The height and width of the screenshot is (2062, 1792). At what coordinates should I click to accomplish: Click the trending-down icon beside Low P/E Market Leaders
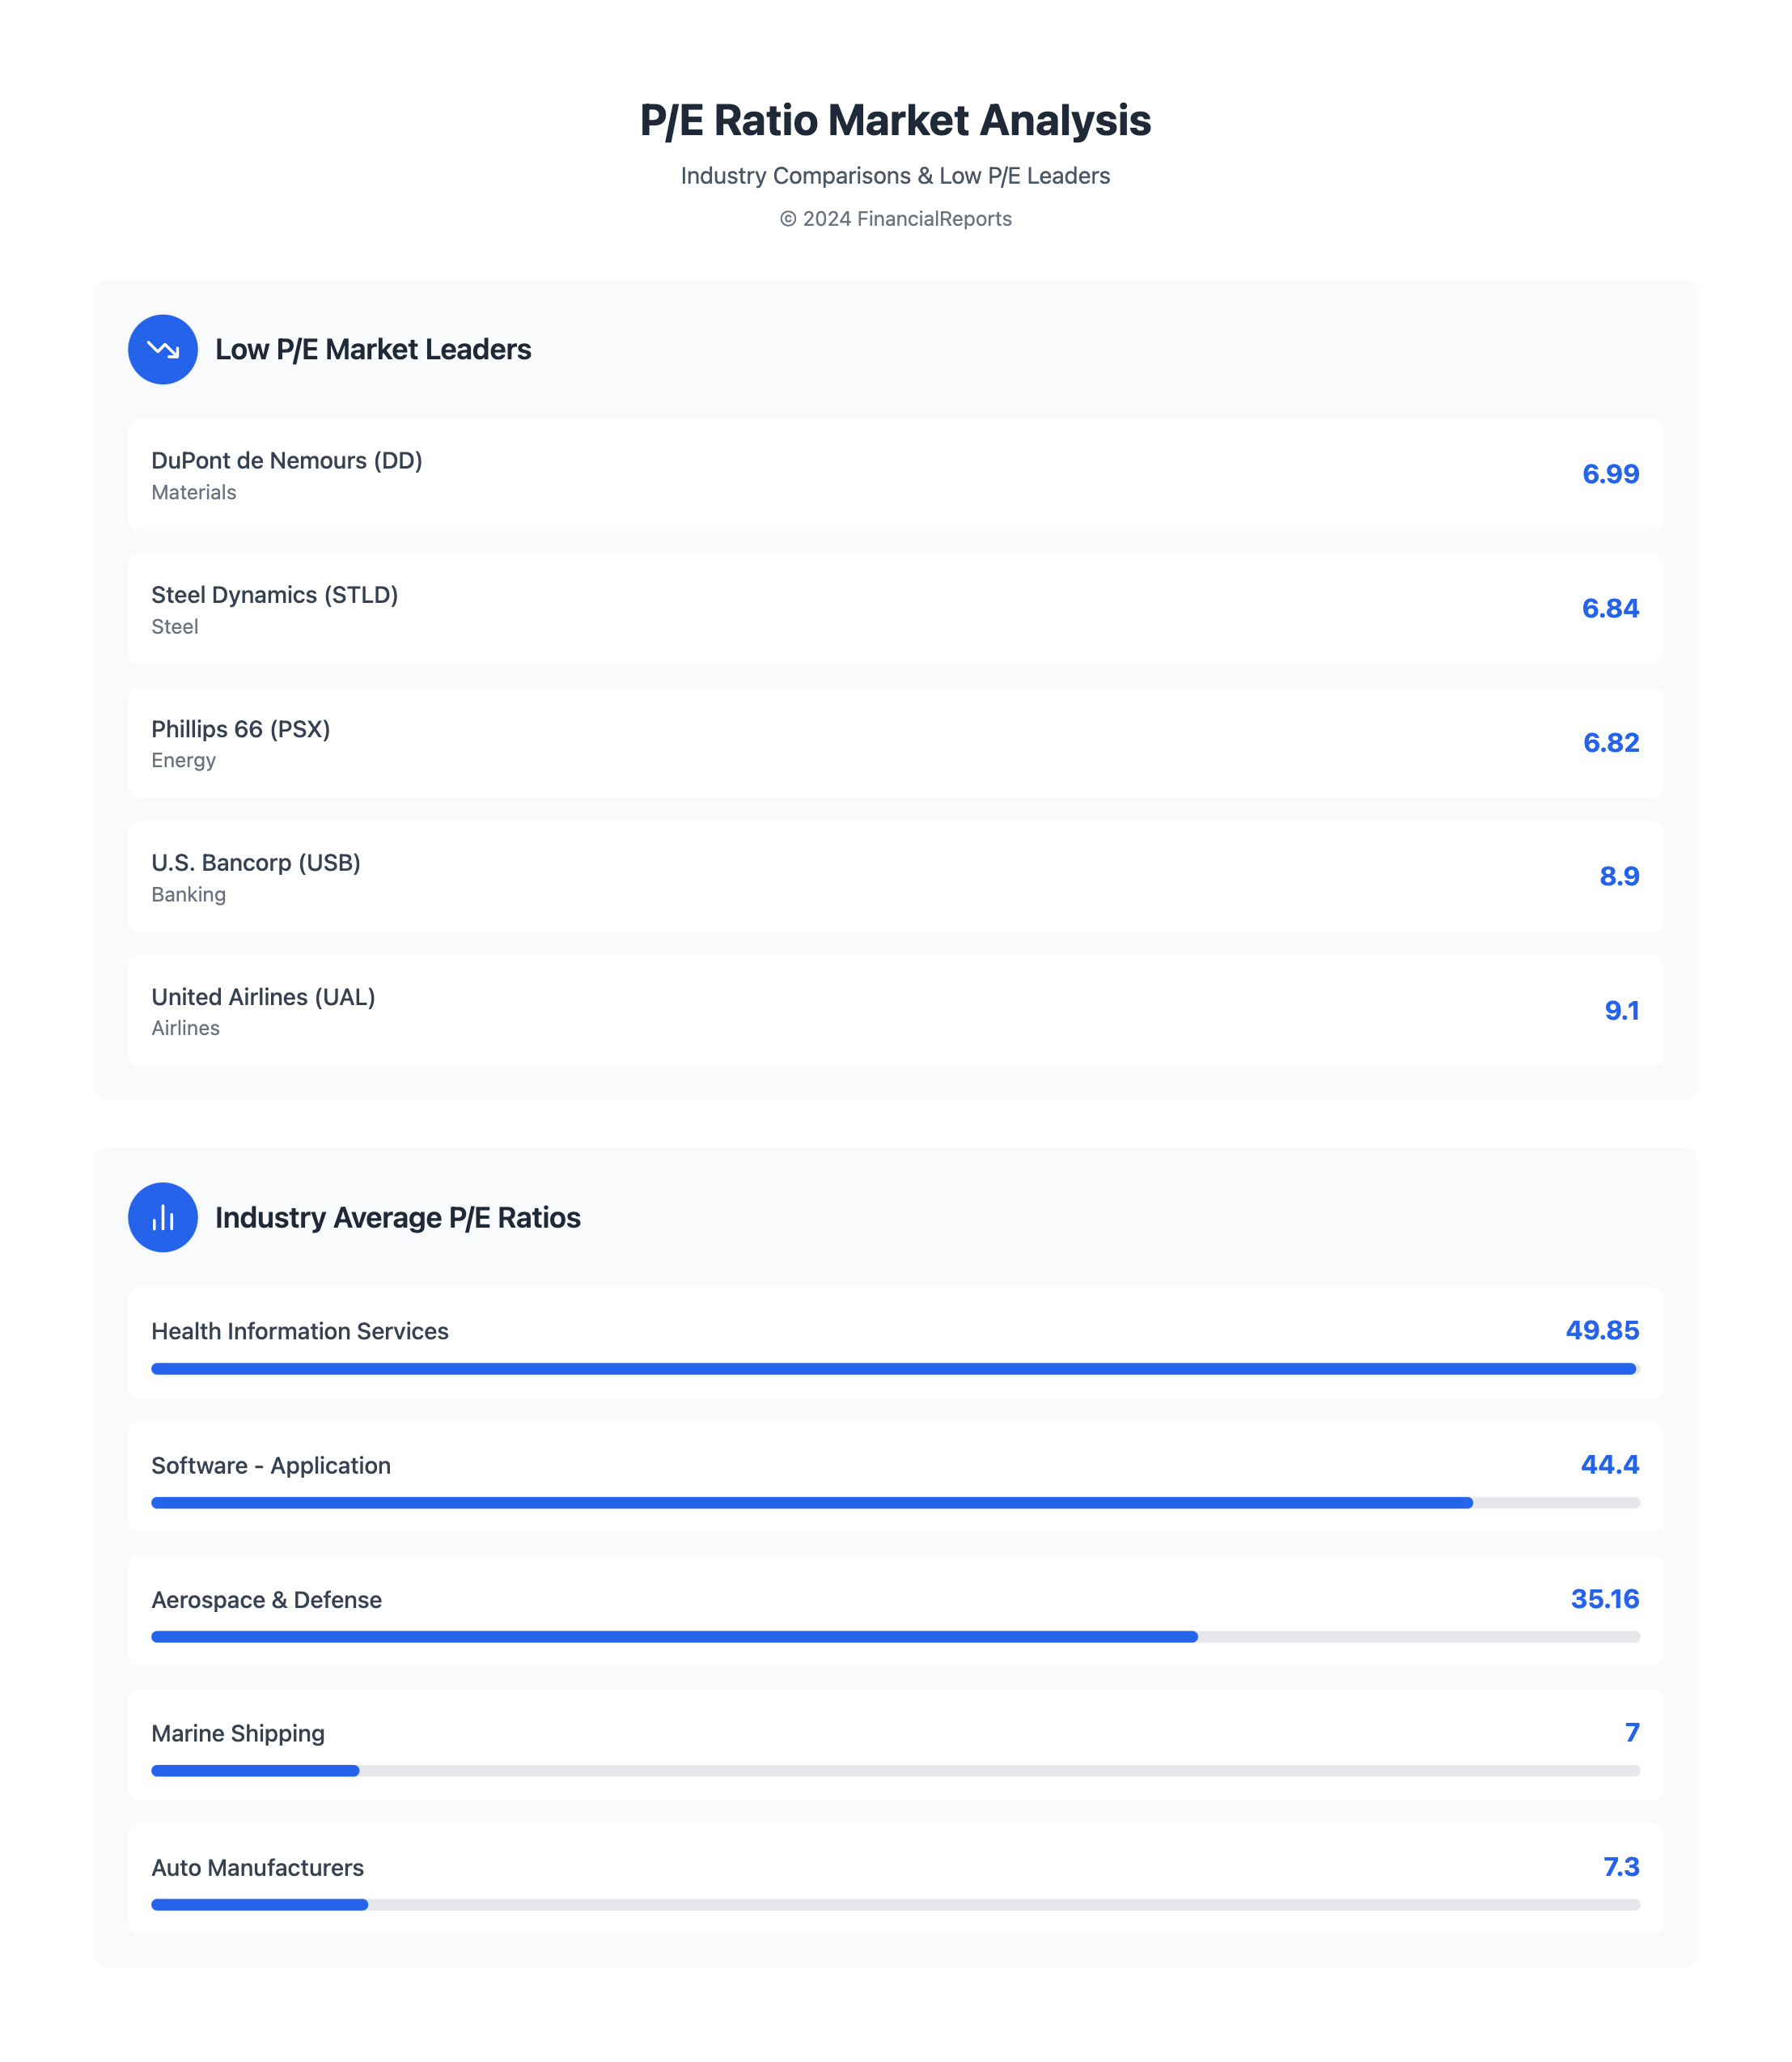point(162,349)
